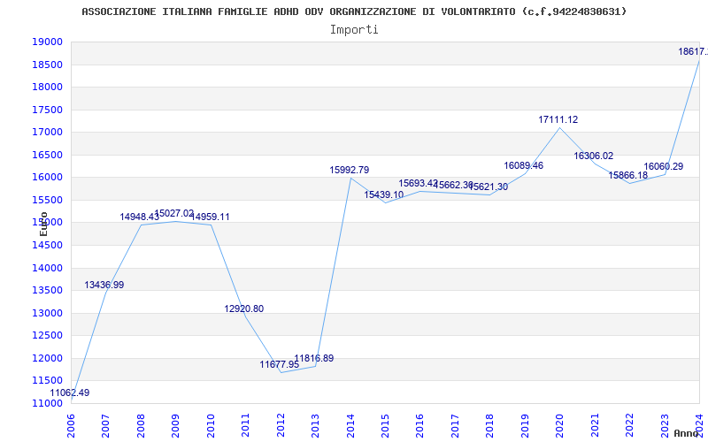Click the 11000 y-axis value
Viewport: 708px width, 442px height.
47,403
